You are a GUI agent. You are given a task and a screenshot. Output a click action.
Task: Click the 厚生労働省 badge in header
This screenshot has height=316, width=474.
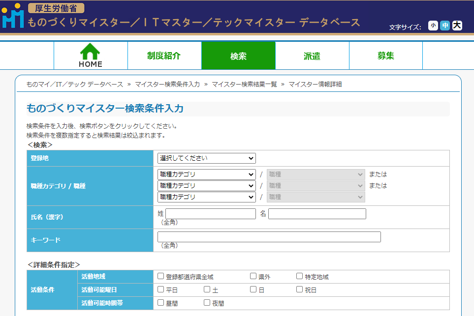pyautogui.click(x=56, y=8)
